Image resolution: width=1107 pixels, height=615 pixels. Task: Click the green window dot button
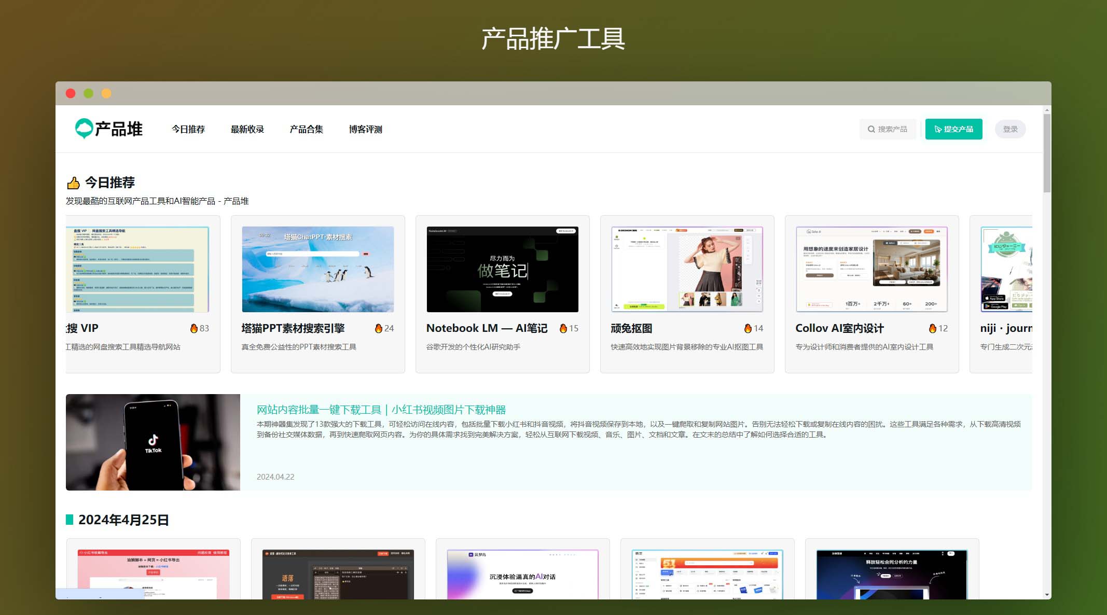89,93
